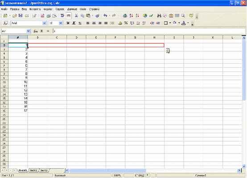Screen dimensions: 247x178
Task: Click the Sort ascending icon
Action: [131, 16]
